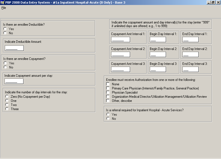The height and width of the screenshot is (159, 221).
Task: Click 'Indicate the number of day intervals' label
Action: tap(36, 92)
